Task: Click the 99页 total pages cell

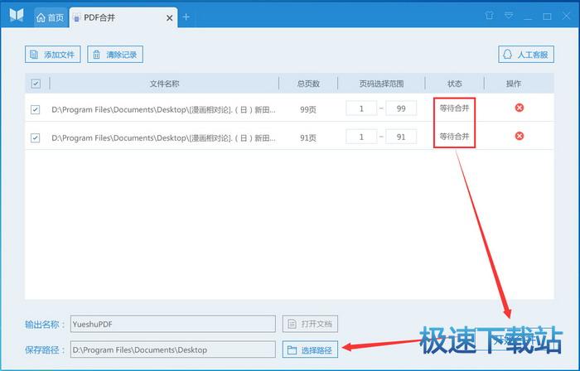Action: coord(308,109)
